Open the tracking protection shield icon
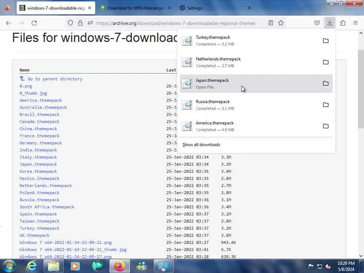Viewport: 364px width, 273px height. [x=70, y=23]
